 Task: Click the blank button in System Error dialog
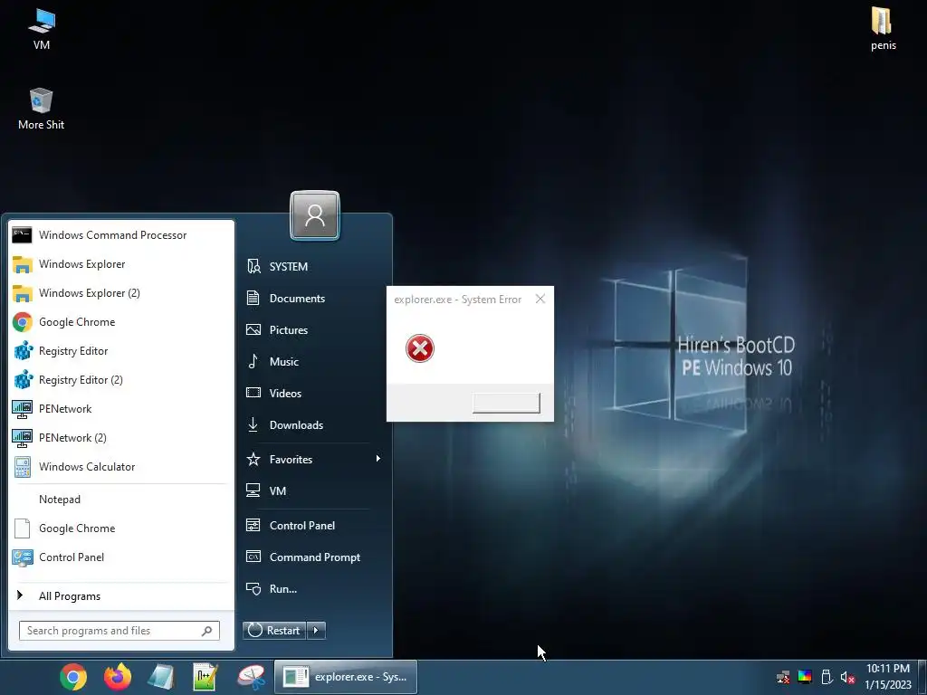506,403
